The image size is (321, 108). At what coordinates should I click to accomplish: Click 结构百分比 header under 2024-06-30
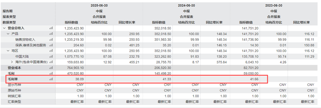click(186, 22)
